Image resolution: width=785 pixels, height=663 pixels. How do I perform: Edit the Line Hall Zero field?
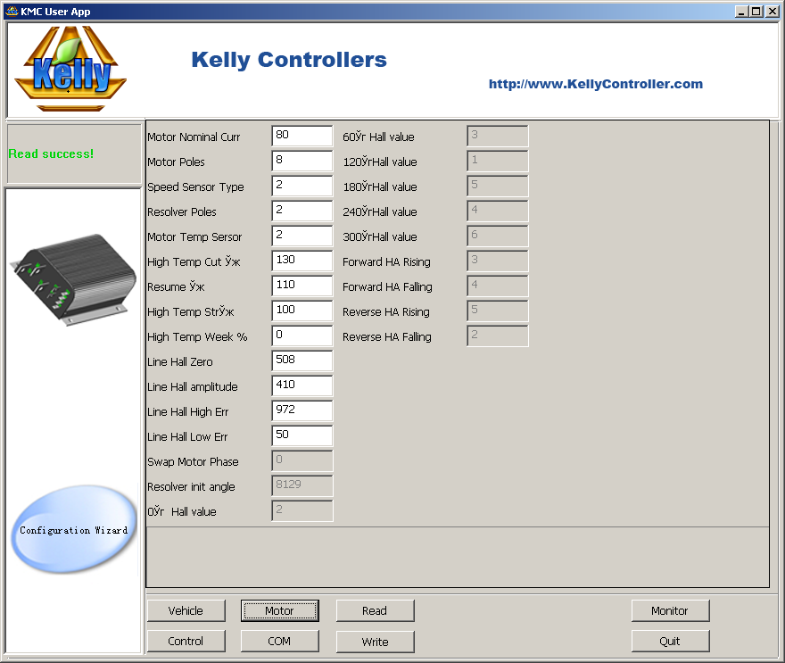[302, 361]
